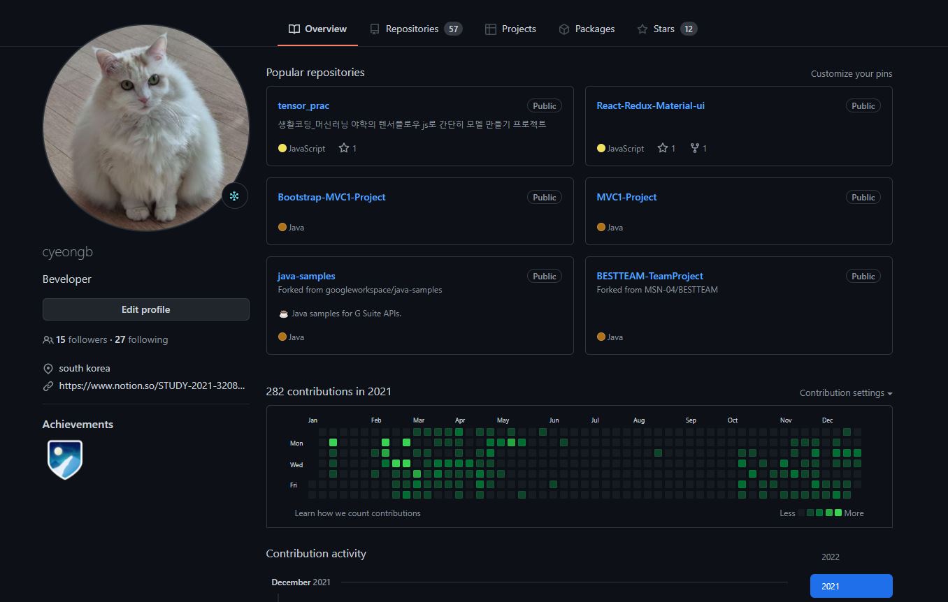Click the JavaScript language dot on tensor_prac

pos(282,148)
